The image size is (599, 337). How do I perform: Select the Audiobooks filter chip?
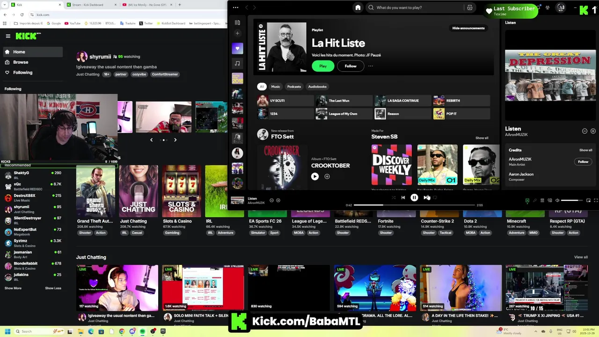click(x=317, y=87)
